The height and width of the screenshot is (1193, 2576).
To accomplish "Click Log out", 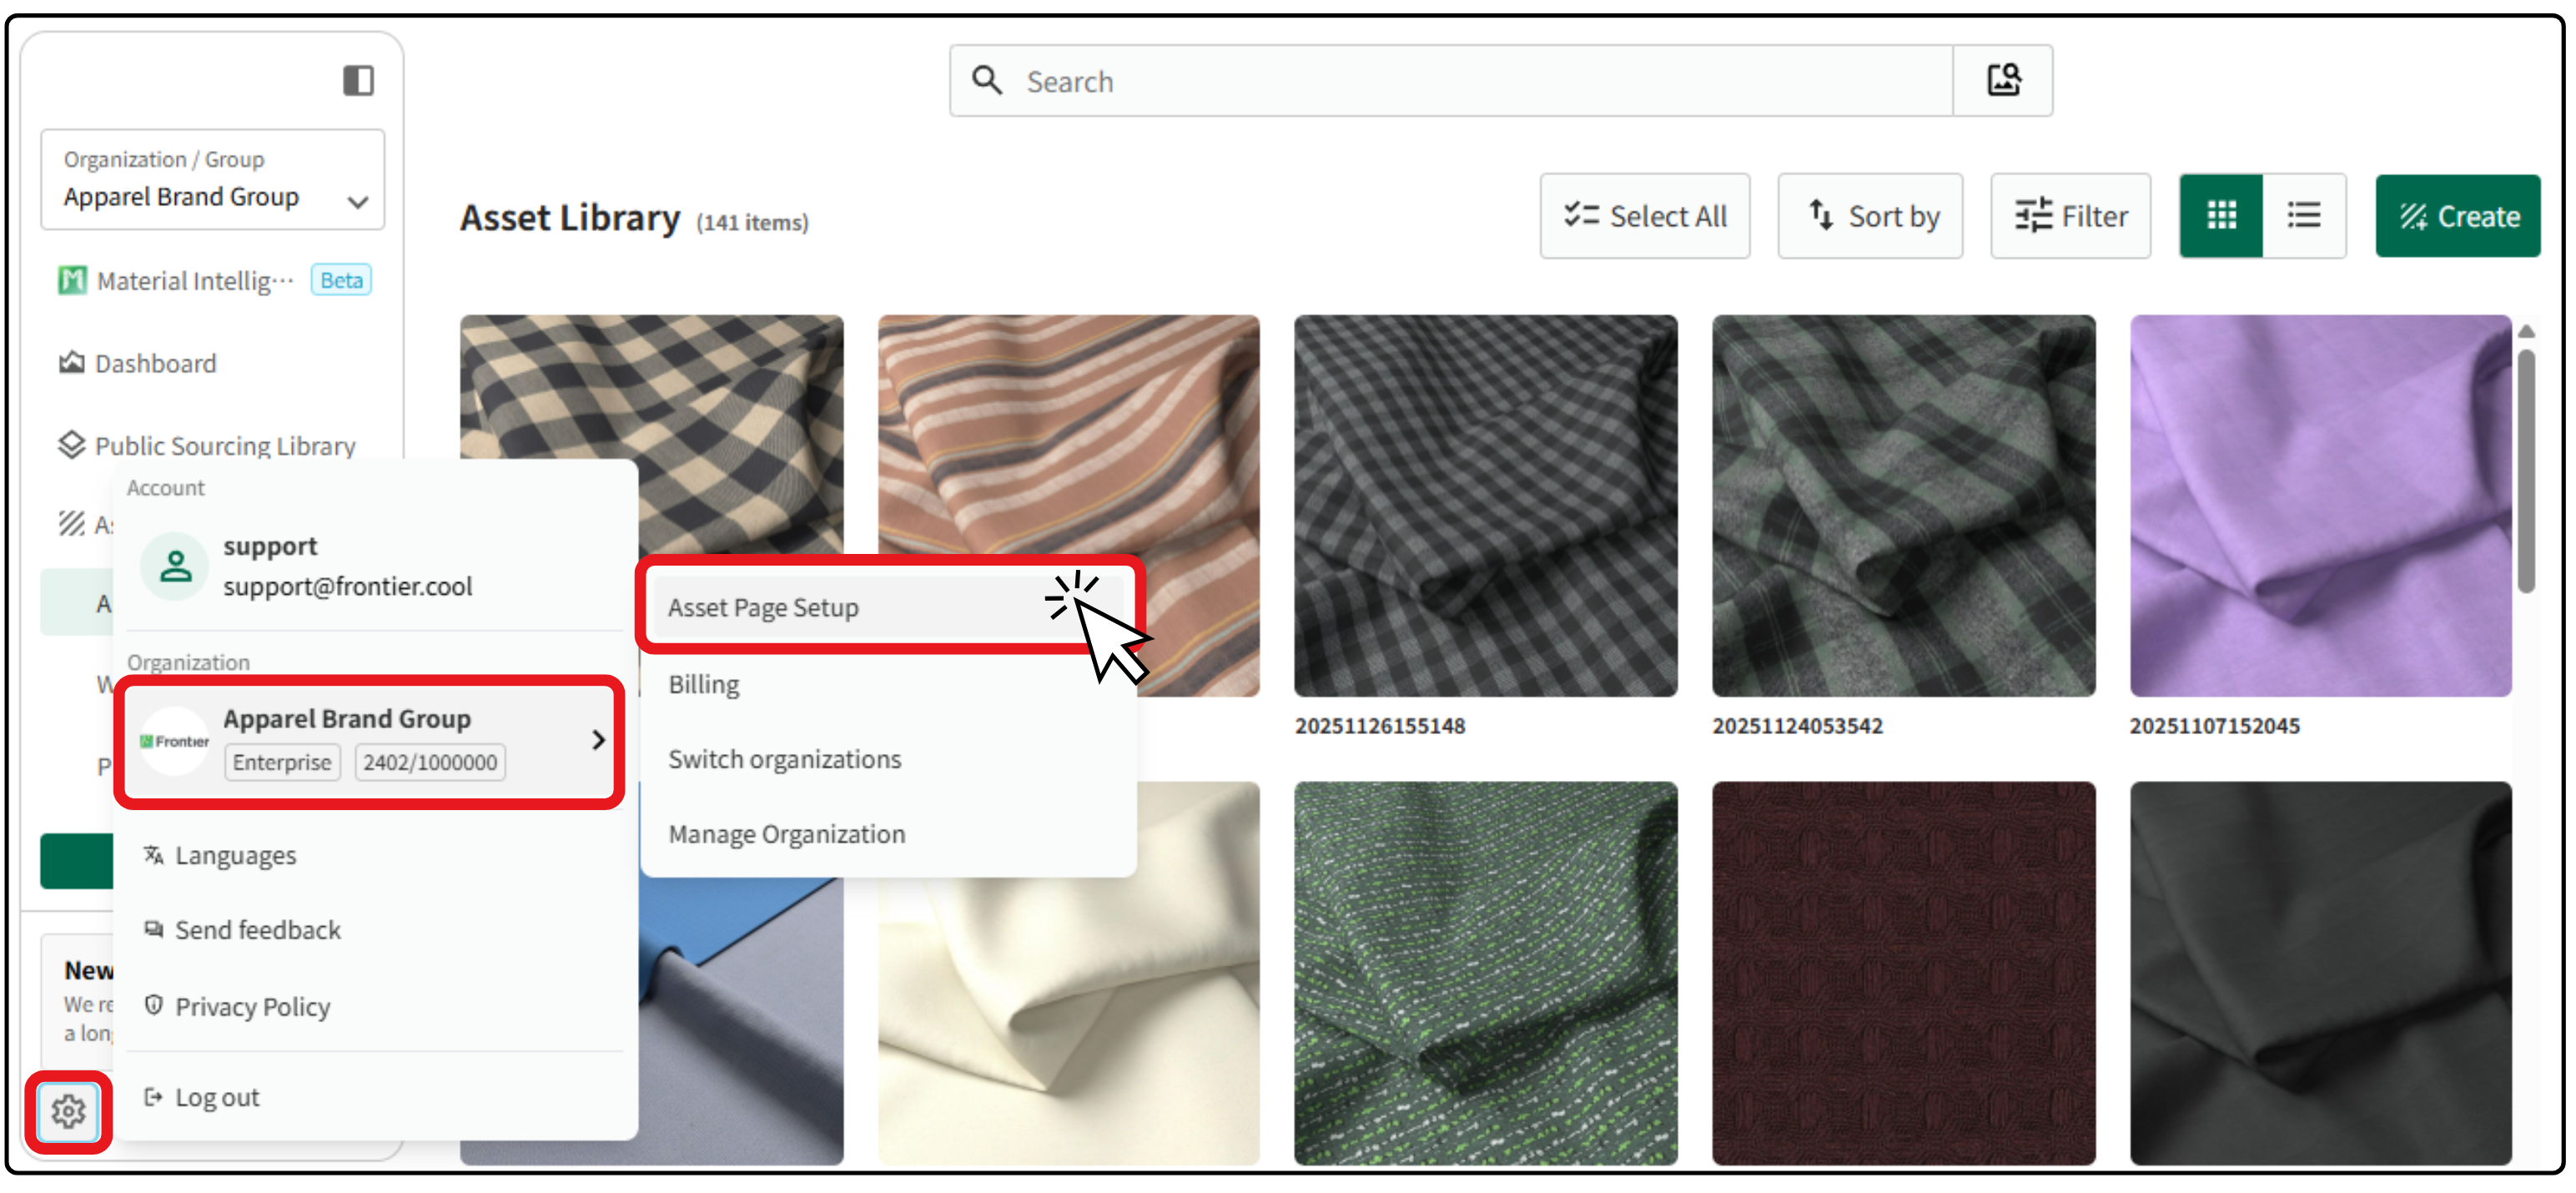I will pos(216,1097).
